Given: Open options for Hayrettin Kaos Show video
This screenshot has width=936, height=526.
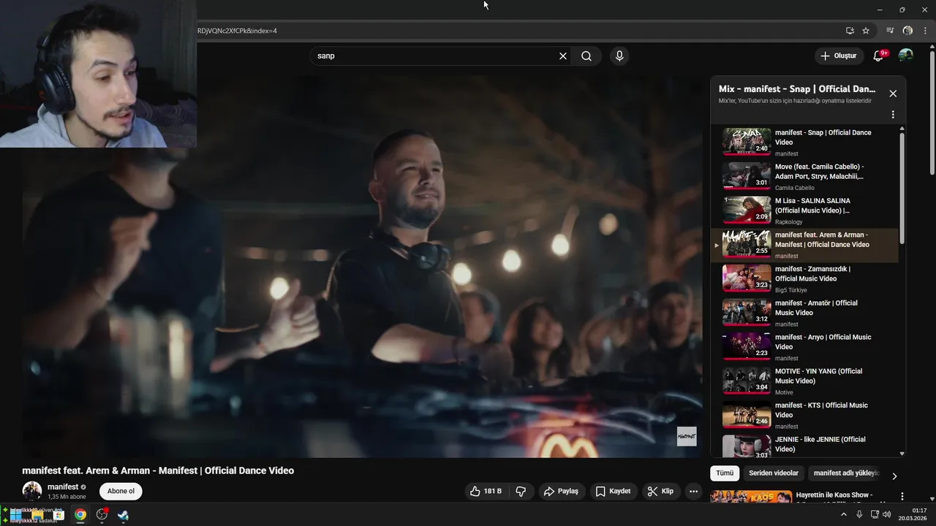Looking at the screenshot, I should [x=902, y=496].
